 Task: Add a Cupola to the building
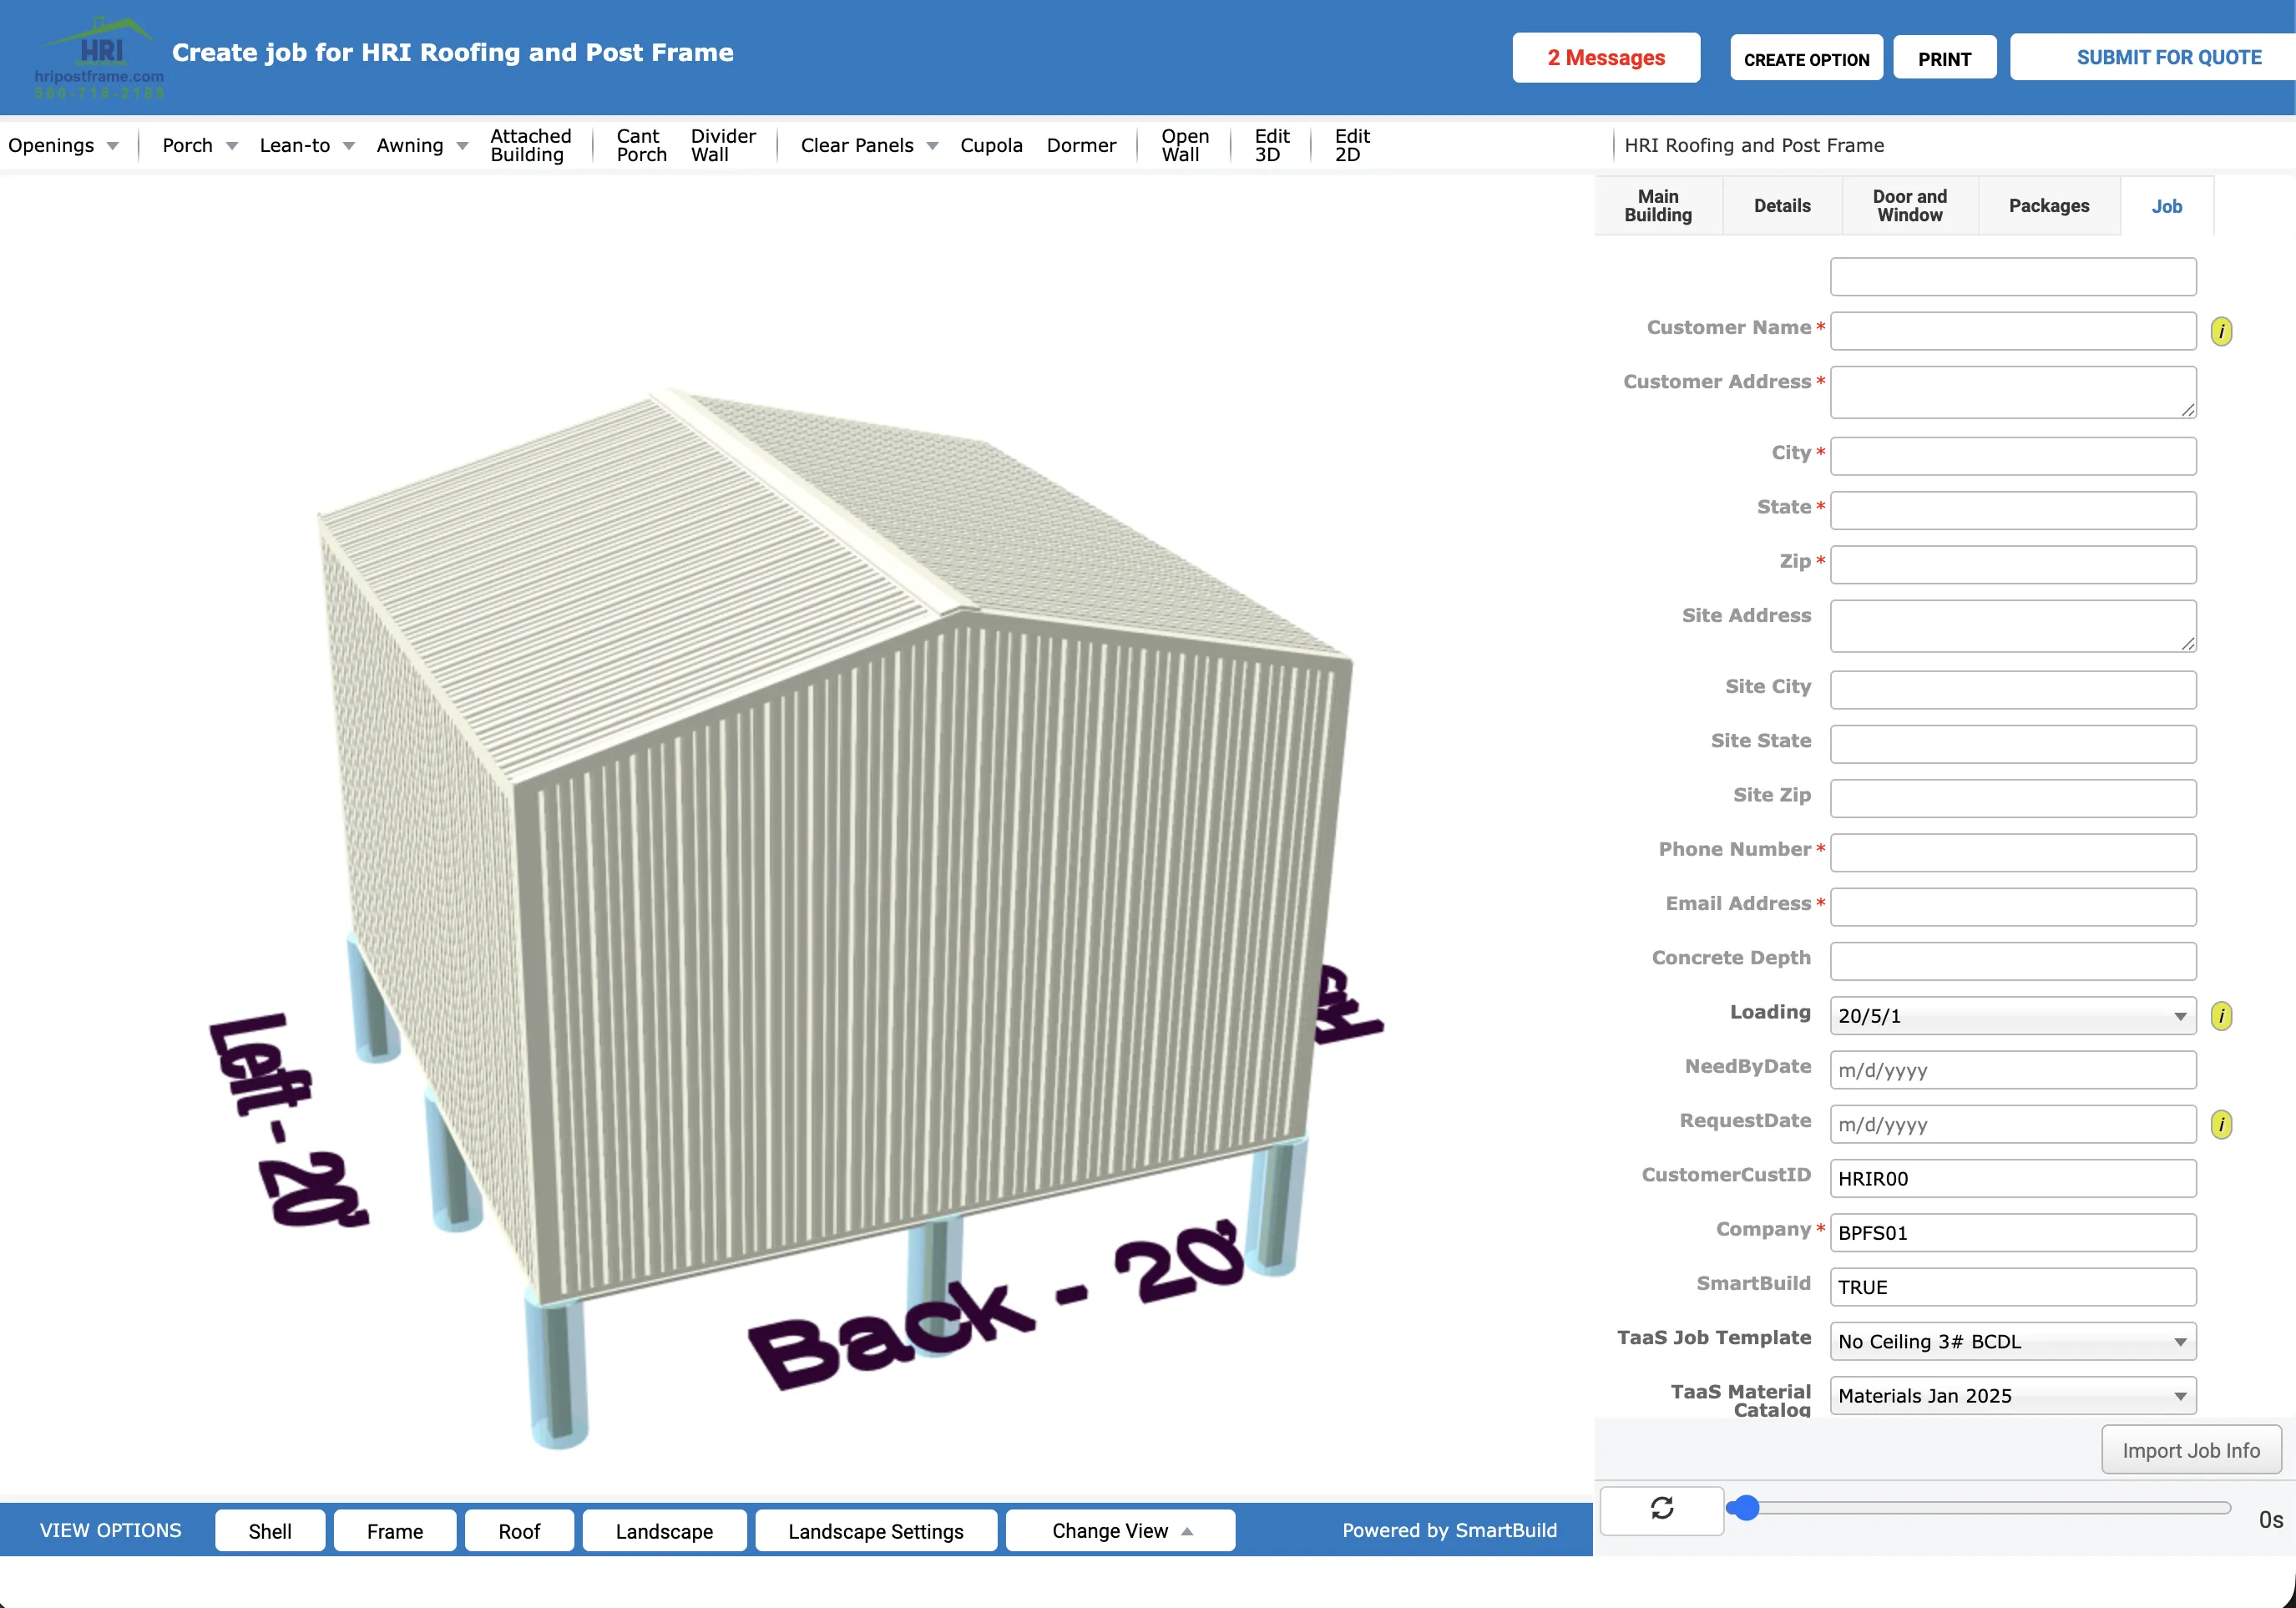coord(991,145)
